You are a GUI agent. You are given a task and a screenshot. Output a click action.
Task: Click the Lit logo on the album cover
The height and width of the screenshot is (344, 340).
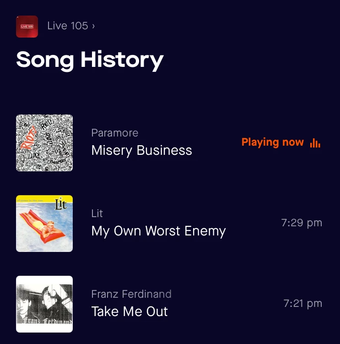coord(60,204)
